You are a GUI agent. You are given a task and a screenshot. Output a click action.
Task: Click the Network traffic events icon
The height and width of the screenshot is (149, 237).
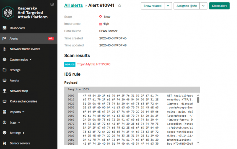pyautogui.click(x=5, y=49)
